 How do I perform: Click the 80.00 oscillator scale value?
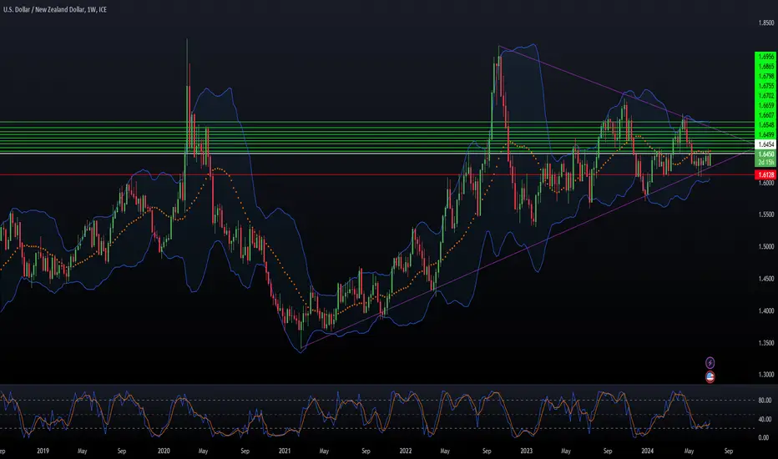pyautogui.click(x=765, y=400)
